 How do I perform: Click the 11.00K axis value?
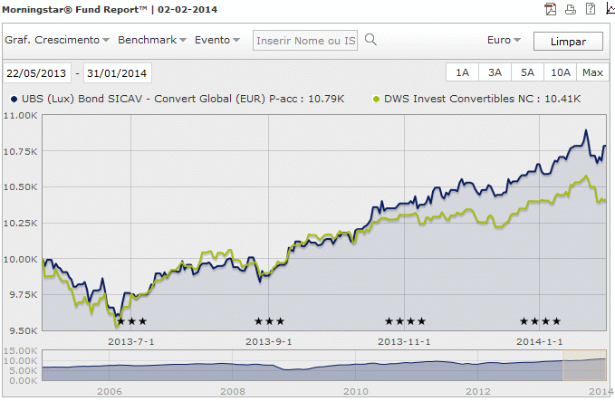[x=21, y=116]
